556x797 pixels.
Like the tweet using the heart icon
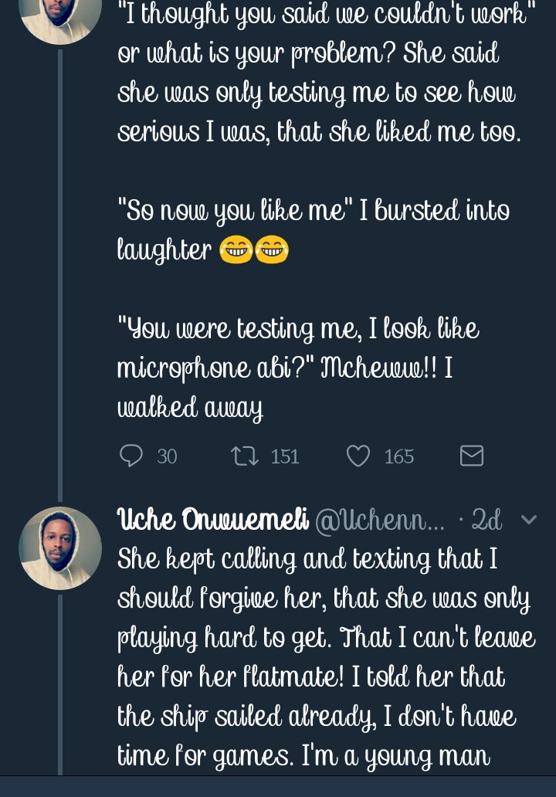[358, 456]
